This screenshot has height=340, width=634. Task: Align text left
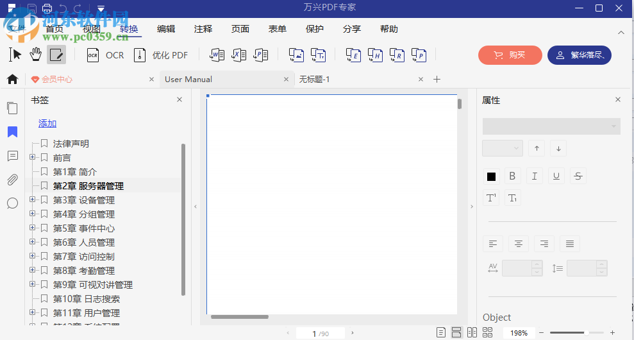point(493,244)
